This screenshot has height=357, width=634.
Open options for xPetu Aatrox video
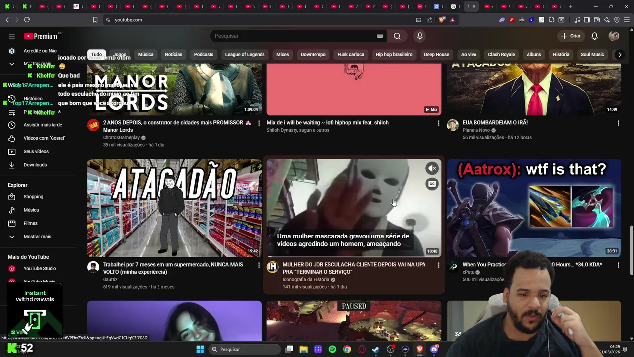point(618,265)
